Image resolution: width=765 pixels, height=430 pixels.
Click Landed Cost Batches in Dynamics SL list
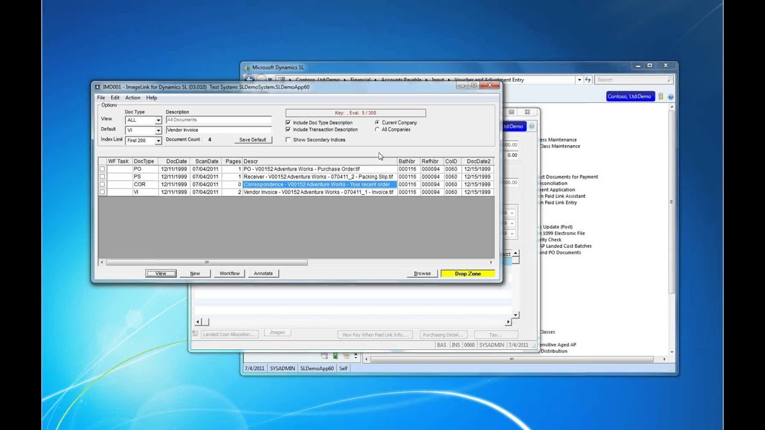coord(566,246)
